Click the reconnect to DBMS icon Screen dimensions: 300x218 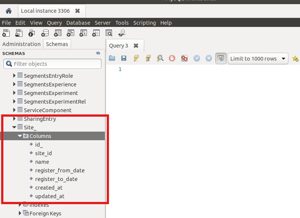[x=122, y=33]
